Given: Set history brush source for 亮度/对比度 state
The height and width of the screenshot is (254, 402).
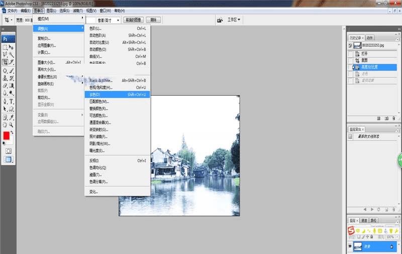Looking at the screenshot, I should point(350,67).
